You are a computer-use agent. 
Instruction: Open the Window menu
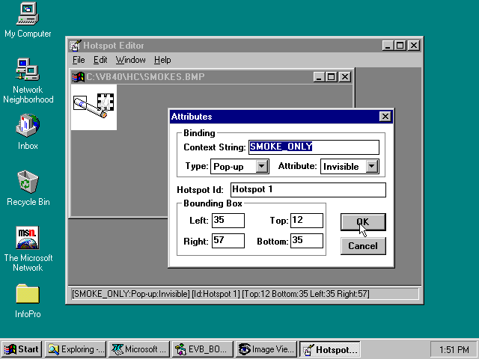(130, 60)
